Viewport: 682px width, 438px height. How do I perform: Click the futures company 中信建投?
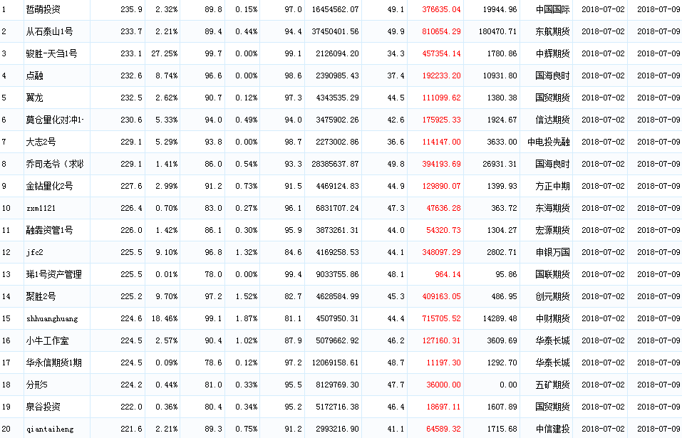552,429
